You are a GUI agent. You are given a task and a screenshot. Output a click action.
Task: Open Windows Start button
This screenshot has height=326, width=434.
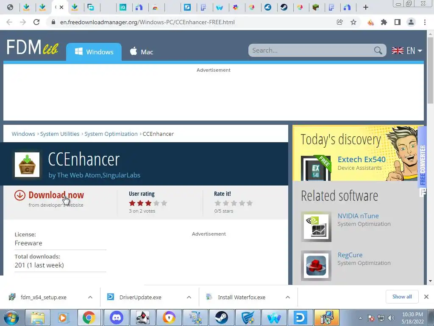pyautogui.click(x=11, y=318)
